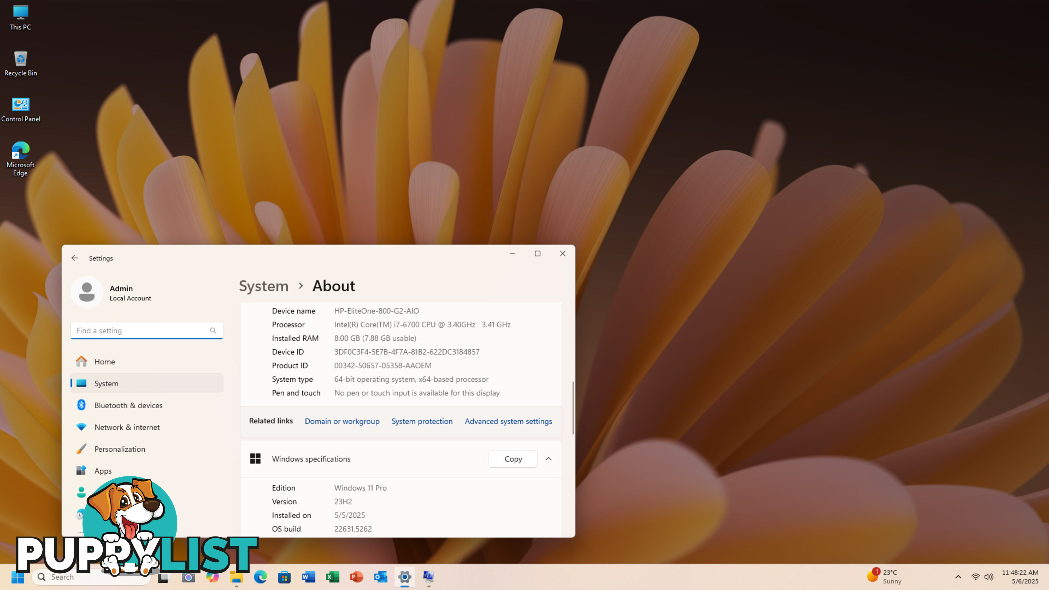The height and width of the screenshot is (590, 1049).
Task: Open the Recycle Bin desktop icon
Action: click(x=20, y=64)
